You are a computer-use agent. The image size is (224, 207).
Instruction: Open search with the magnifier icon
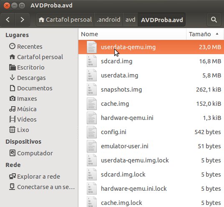(214, 20)
